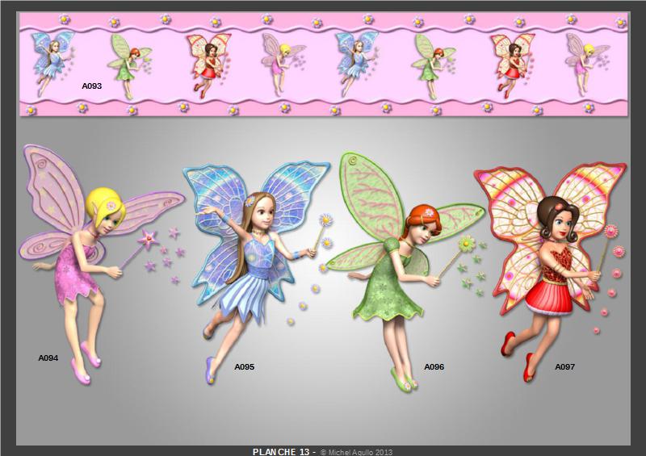This screenshot has height=456, width=646.
Task: Click the daisy wand tip of the blue fairy
Action: (328, 220)
